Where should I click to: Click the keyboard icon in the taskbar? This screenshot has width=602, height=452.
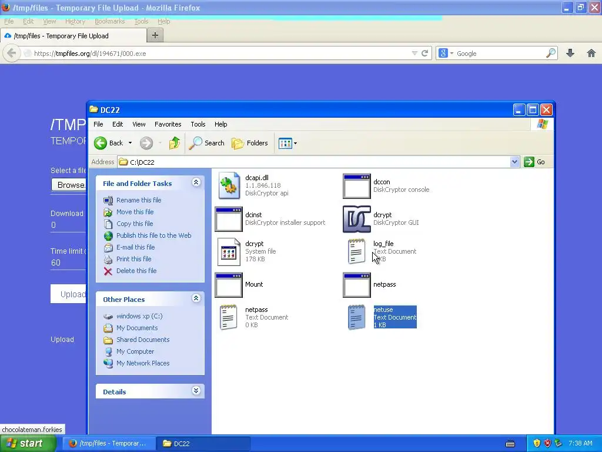pos(510,444)
